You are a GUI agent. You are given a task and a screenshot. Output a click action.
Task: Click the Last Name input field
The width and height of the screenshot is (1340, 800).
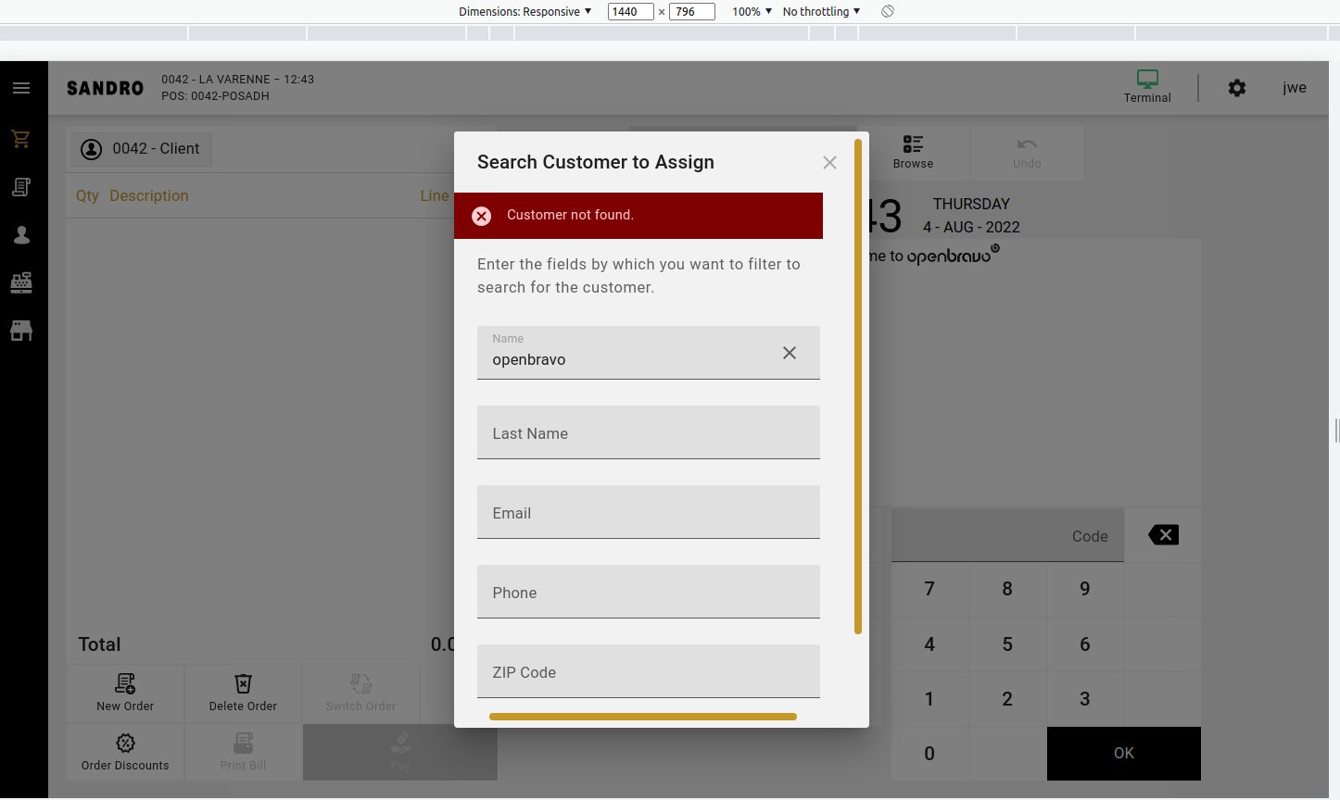pos(649,432)
